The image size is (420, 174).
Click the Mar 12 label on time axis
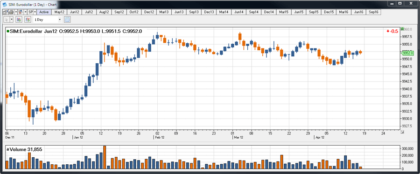(239, 137)
